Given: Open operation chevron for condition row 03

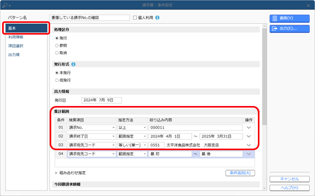Looking at the screenshot, I should click(249, 145).
